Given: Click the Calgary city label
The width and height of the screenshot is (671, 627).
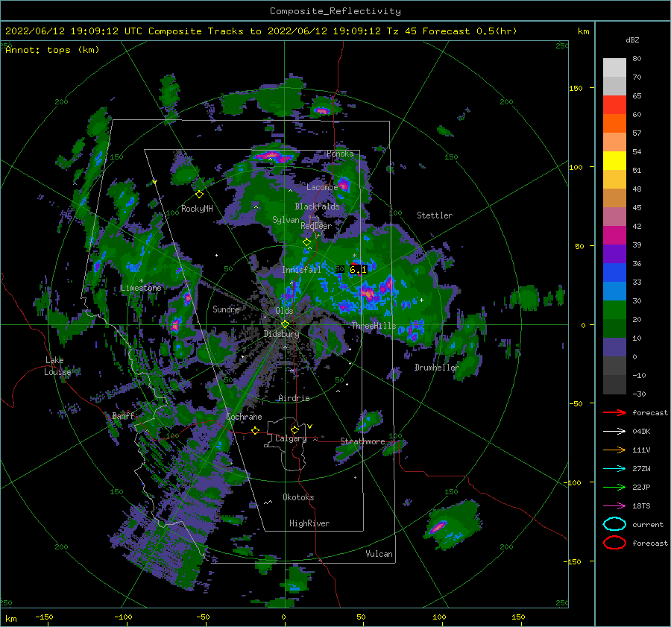Looking at the screenshot, I should pyautogui.click(x=291, y=438).
